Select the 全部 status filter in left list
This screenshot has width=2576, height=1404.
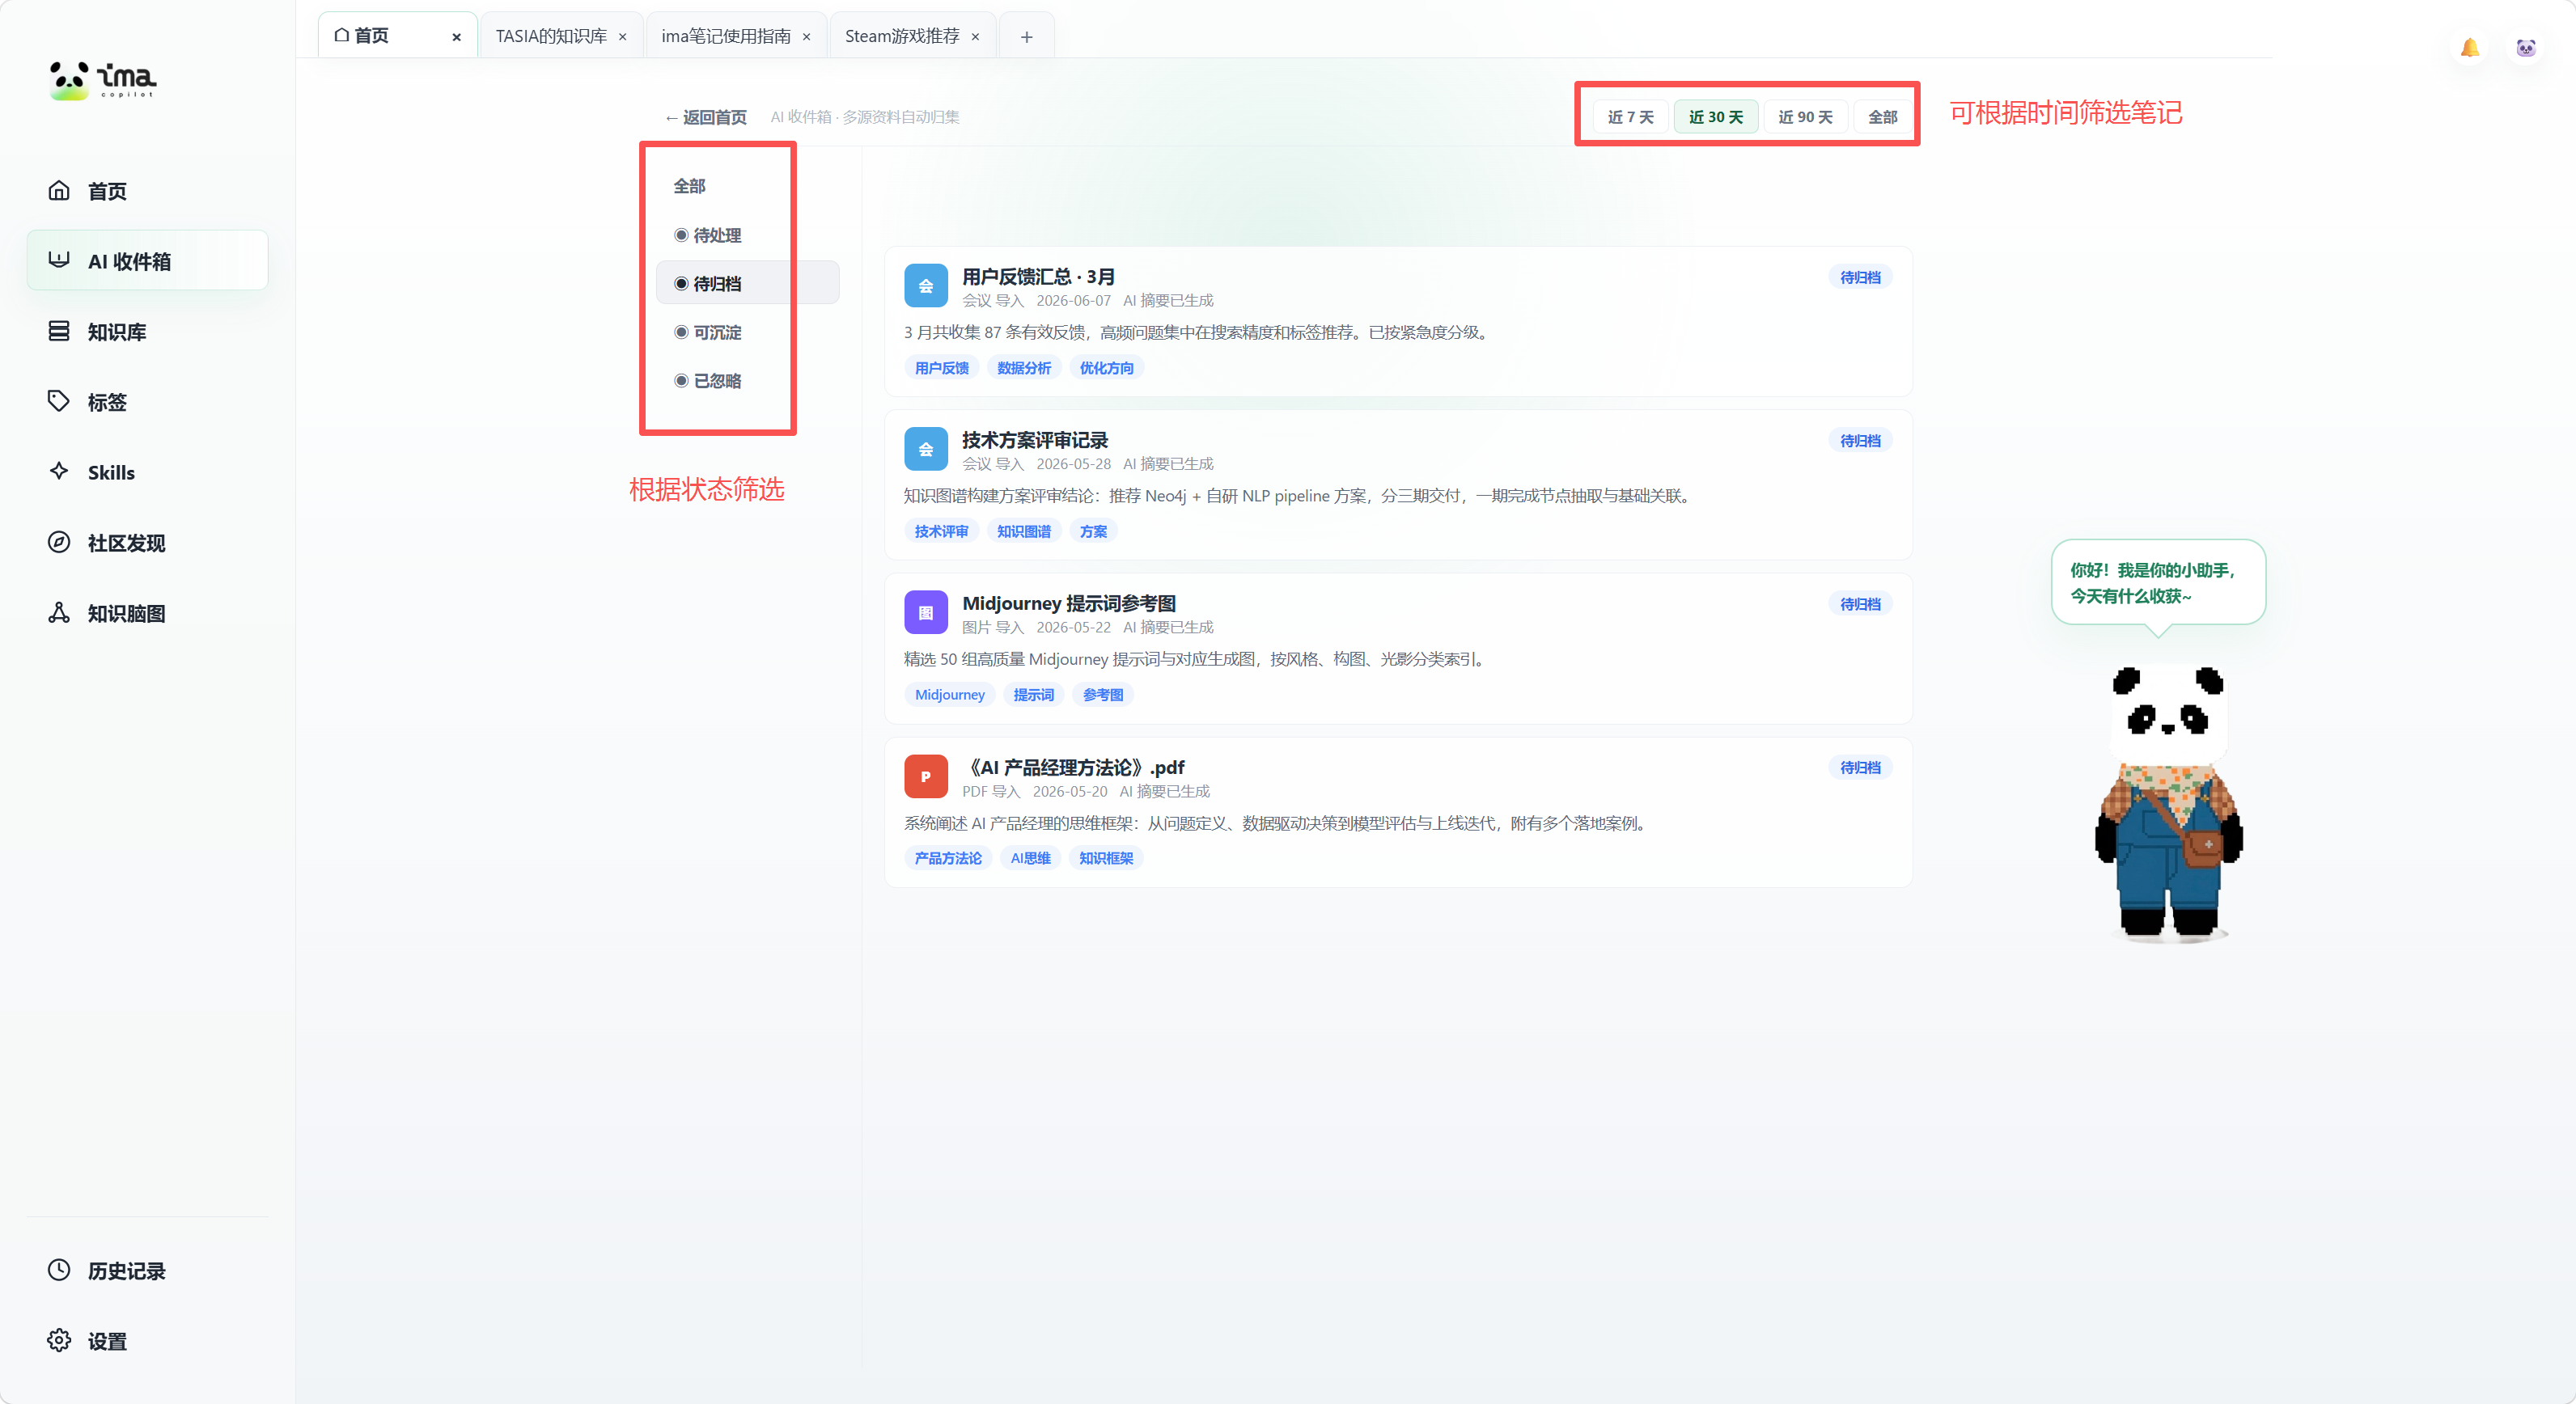pyautogui.click(x=747, y=186)
